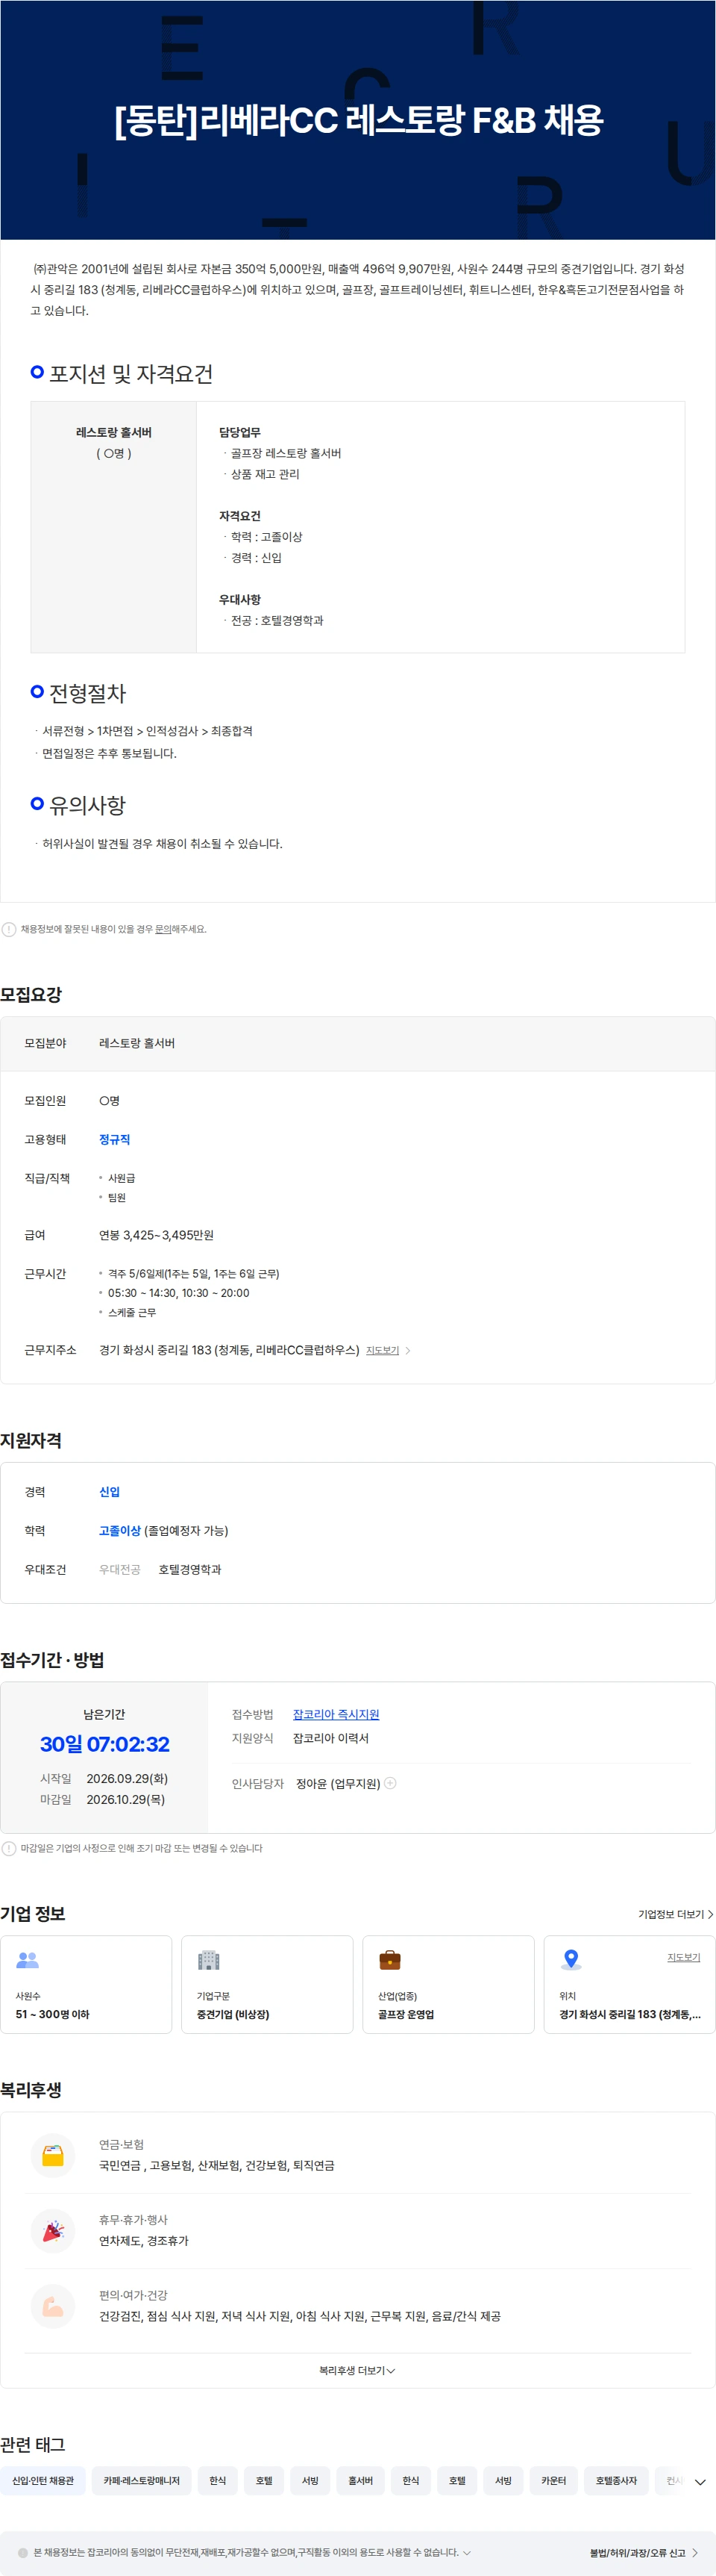
Task: Click the deadline date 2026.10.29(목)
Action: click(x=126, y=1799)
